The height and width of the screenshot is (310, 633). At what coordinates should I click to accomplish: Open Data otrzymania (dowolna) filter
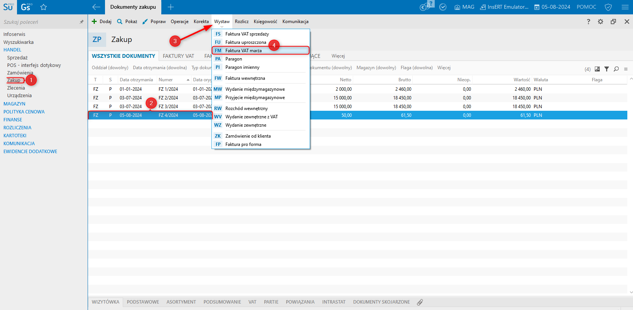[x=160, y=68]
